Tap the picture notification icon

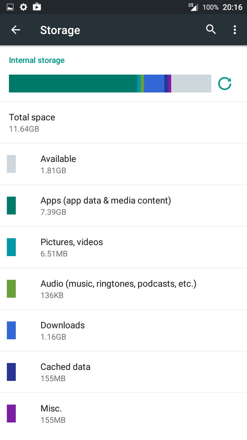coord(10,7)
